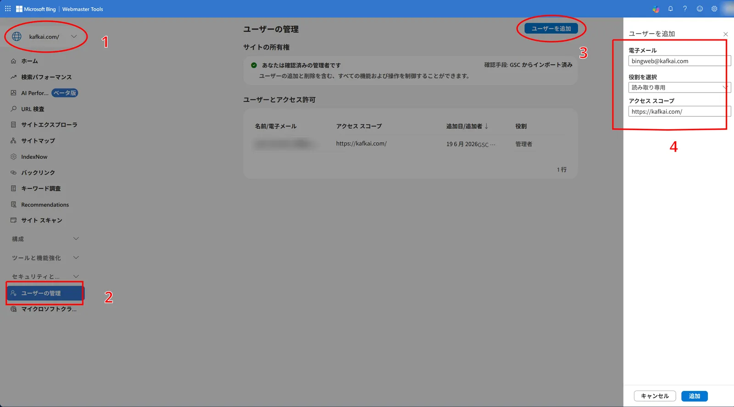Image resolution: width=734 pixels, height=407 pixels.
Task: Sort by 追加日/追加者 column header
Action: (467, 126)
